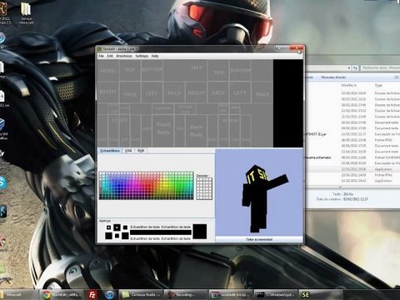
Task: Expand the Explorer address bar dropdown arrow
Action: (348, 67)
